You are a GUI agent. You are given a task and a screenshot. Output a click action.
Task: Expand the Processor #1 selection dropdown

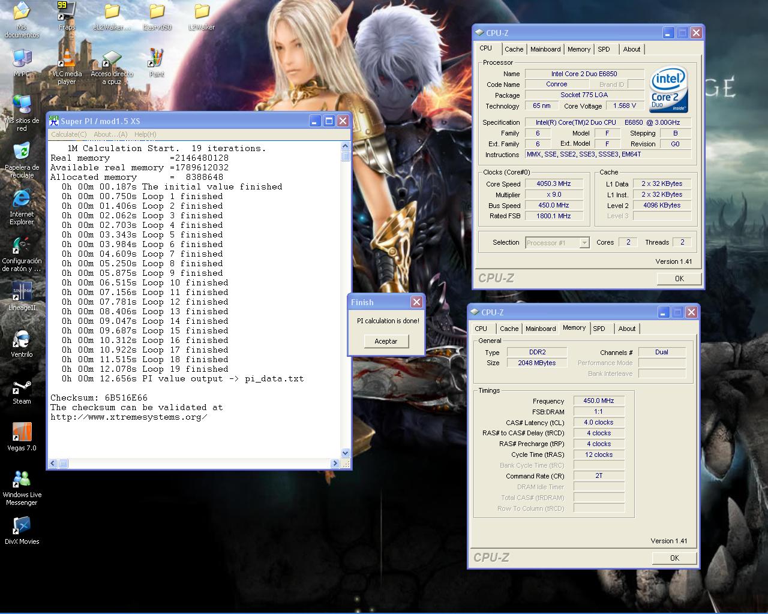point(584,243)
